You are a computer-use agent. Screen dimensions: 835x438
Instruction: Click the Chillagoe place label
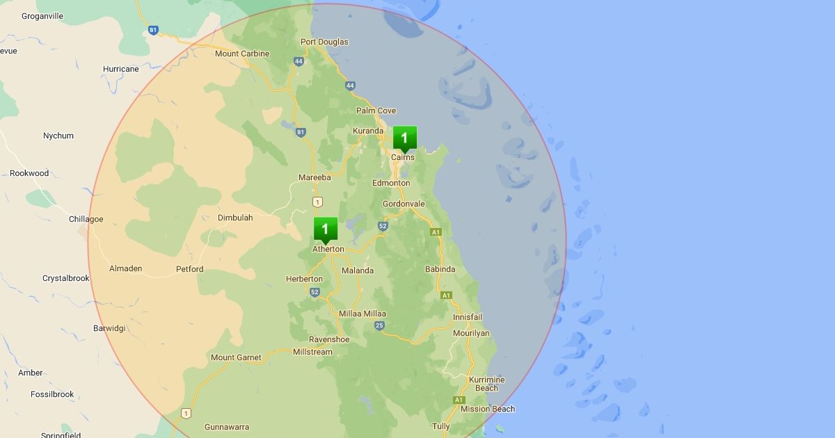[86, 219]
